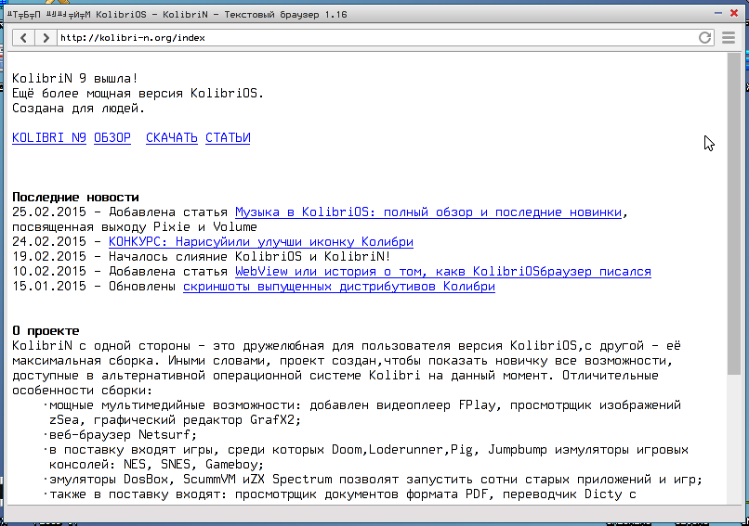
Task: Navigate to the СТАТЬИ articles link
Action: [228, 138]
